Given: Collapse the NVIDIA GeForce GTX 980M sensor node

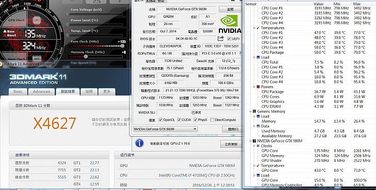Looking at the screenshot, I should tap(250, 141).
